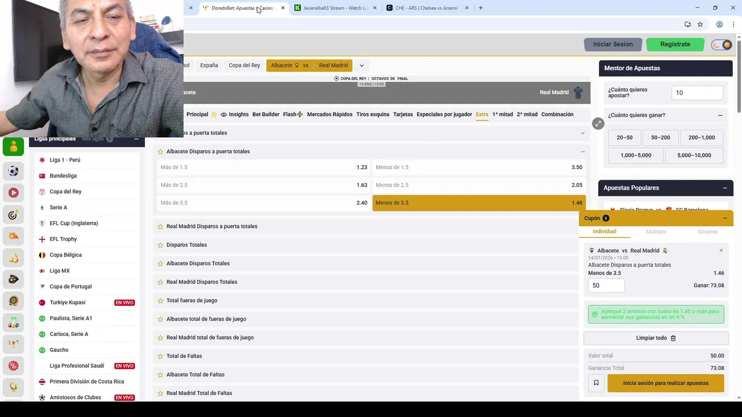
Task: Minimize the Cupón bet slip
Action: [725, 218]
